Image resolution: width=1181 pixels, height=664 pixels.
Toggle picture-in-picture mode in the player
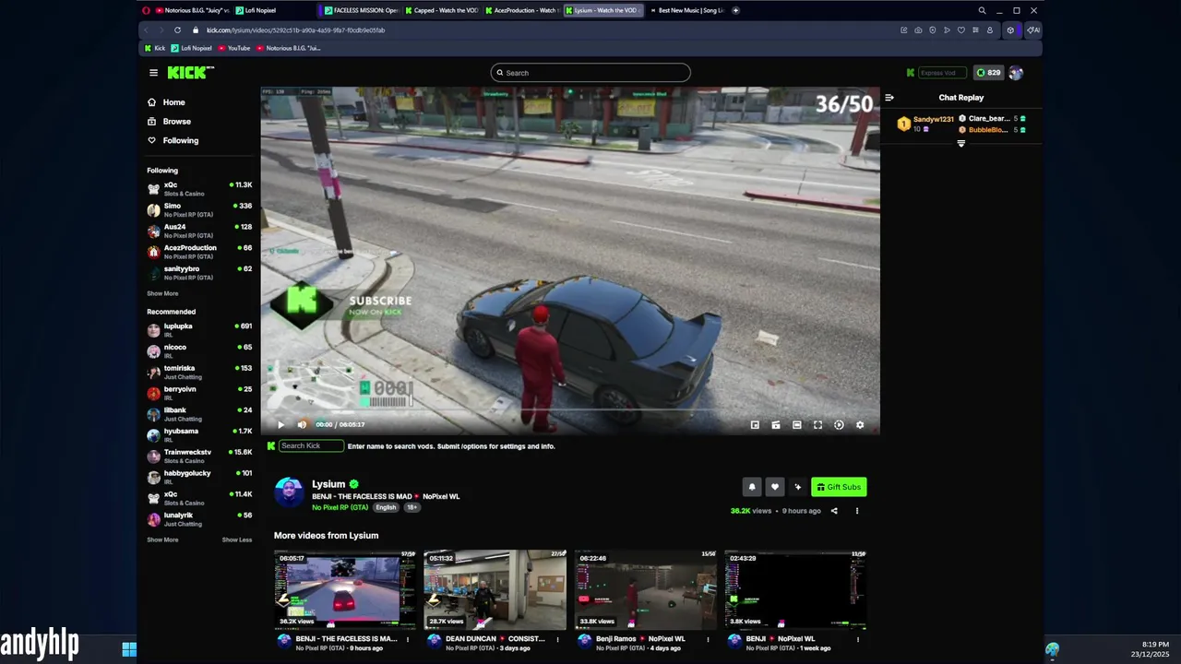[x=755, y=425]
